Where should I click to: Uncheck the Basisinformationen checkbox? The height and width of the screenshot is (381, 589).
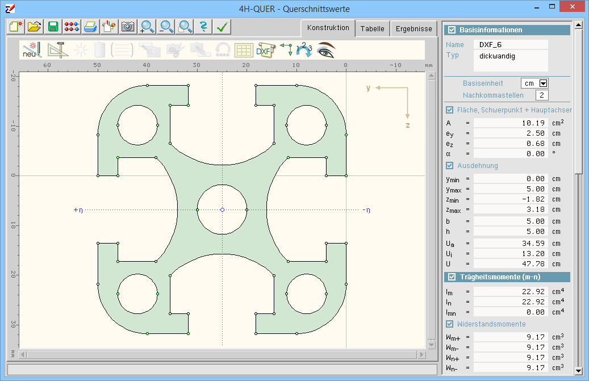[452, 30]
